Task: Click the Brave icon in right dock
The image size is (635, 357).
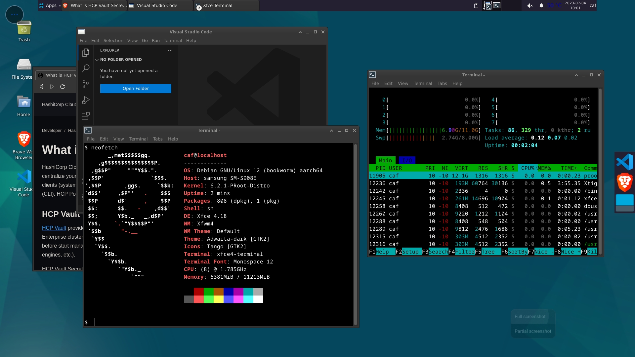Action: (x=625, y=182)
